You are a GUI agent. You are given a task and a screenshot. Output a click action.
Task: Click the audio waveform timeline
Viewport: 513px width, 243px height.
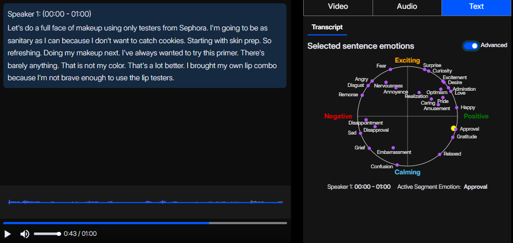145,202
